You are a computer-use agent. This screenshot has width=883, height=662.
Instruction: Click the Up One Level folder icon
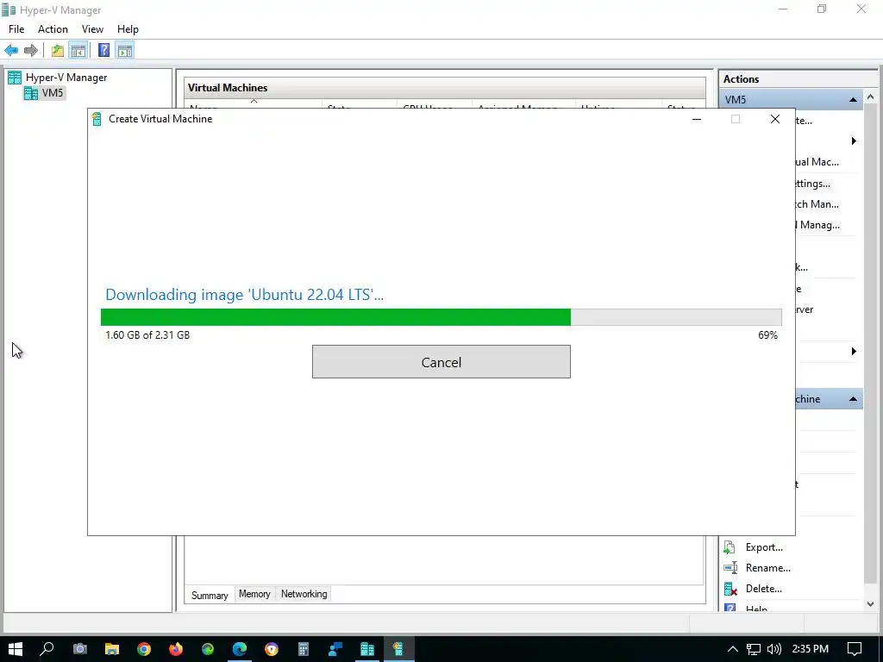click(x=58, y=51)
